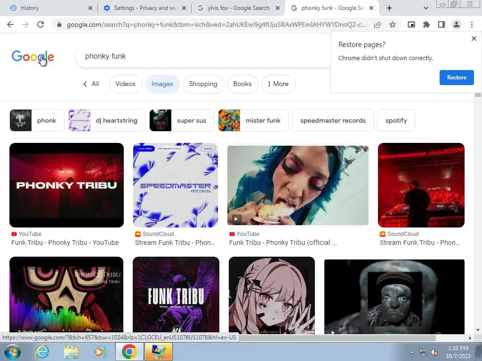Choose the spotify chip

396,120
